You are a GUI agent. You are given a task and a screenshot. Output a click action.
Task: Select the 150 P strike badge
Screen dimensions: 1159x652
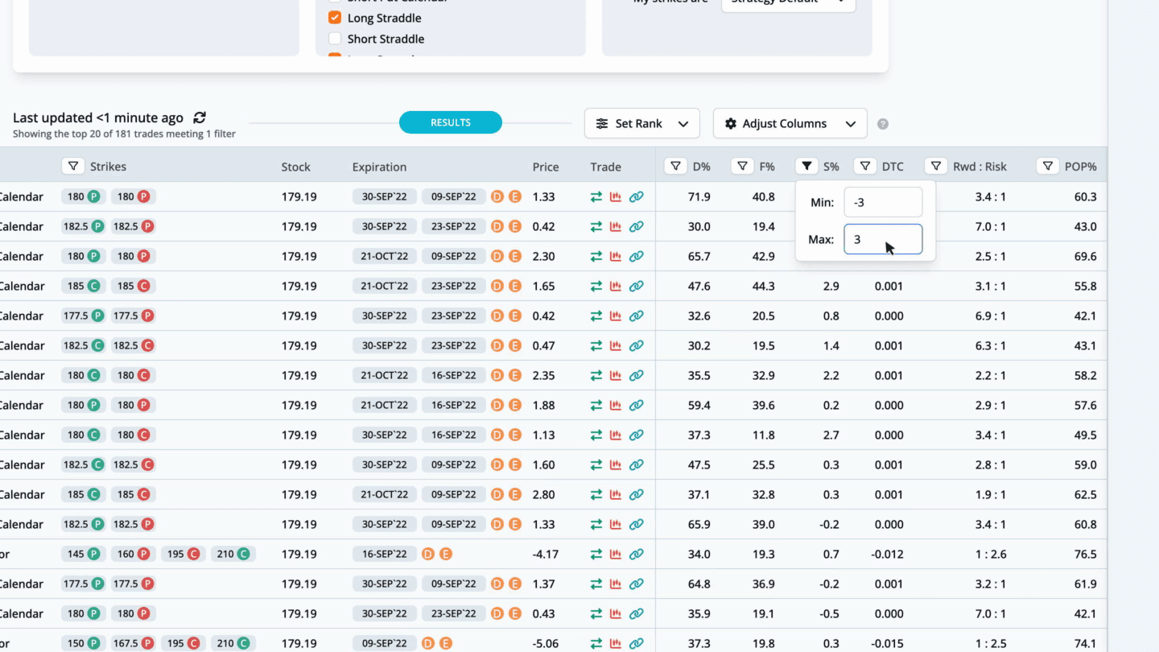point(84,644)
